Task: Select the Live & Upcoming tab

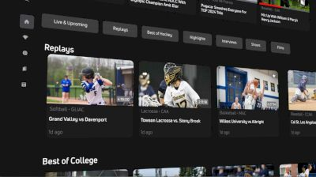Action: pos(70,23)
